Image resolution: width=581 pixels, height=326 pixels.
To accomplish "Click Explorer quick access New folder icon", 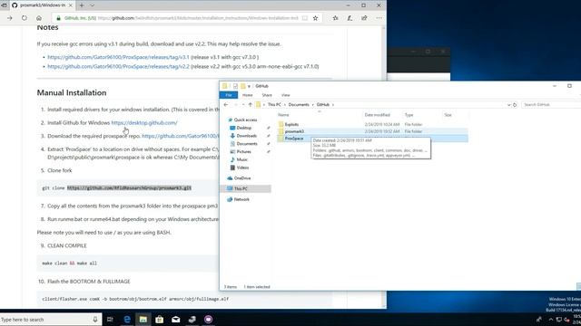I will point(242,86).
